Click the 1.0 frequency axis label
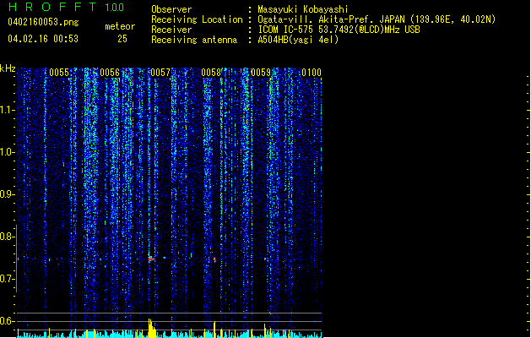The height and width of the screenshot is (338, 531). tap(7, 152)
